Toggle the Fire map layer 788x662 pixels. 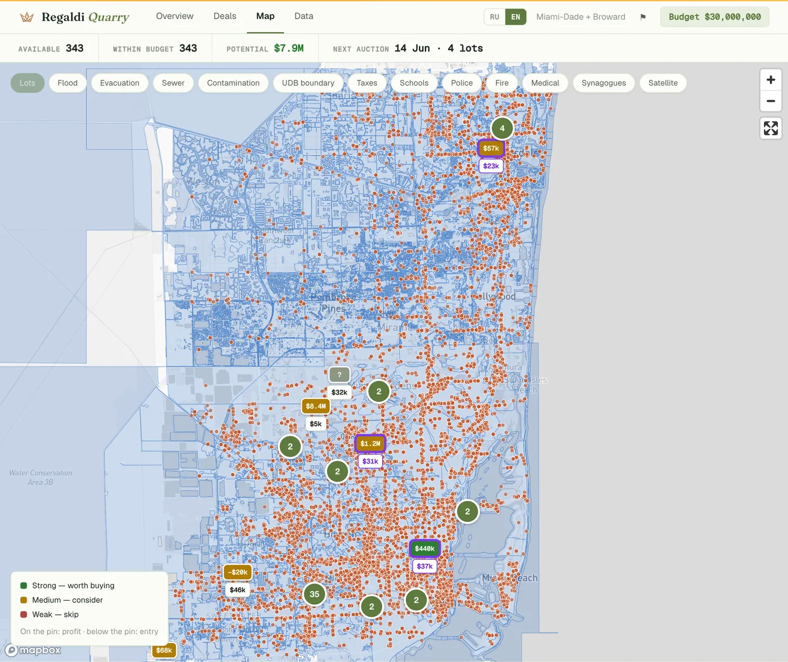point(502,83)
